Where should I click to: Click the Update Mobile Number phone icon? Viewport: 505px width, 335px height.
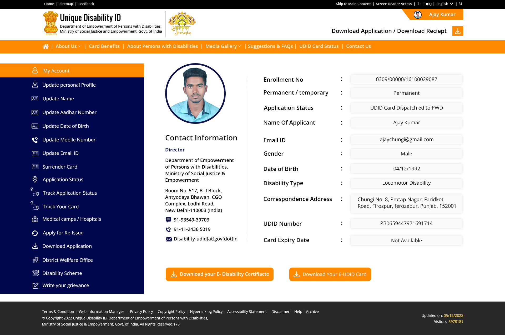pos(35,140)
